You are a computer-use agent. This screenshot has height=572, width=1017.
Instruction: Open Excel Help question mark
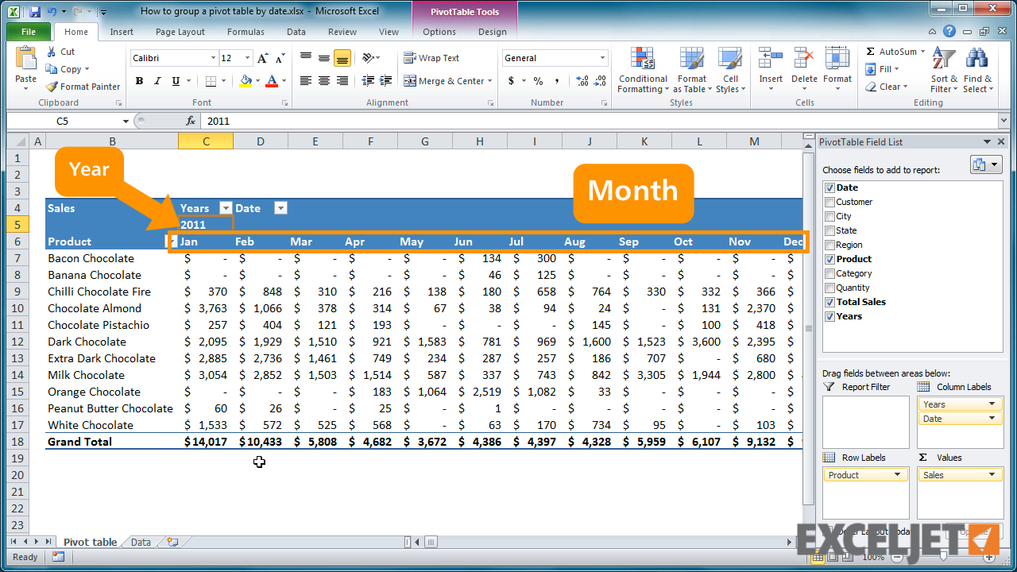click(949, 32)
